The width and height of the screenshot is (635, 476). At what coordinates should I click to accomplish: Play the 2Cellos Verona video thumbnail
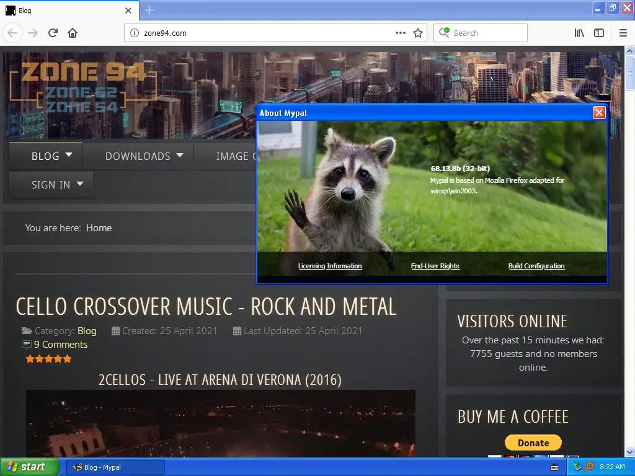click(x=221, y=423)
